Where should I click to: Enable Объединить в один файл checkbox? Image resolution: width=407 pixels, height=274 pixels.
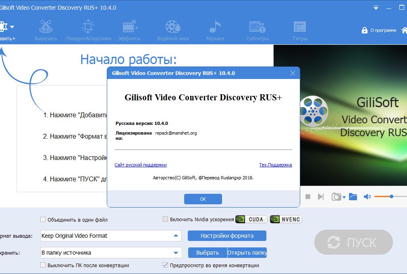tap(43, 220)
